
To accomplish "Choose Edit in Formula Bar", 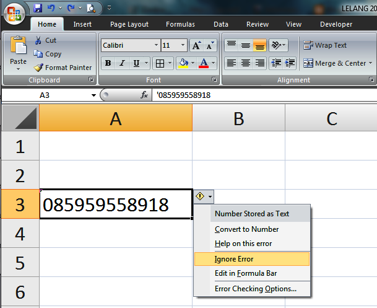I will click(252, 273).
